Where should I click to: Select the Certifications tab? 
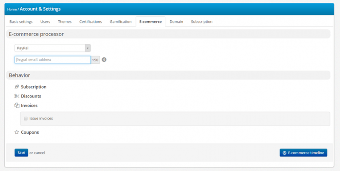[91, 22]
